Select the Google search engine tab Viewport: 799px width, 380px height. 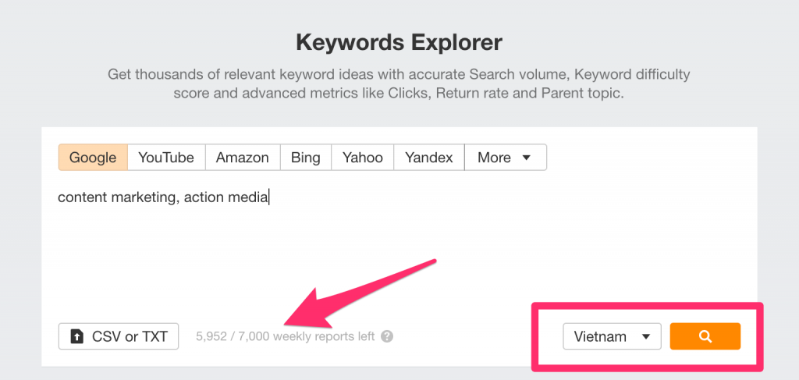pyautogui.click(x=93, y=158)
